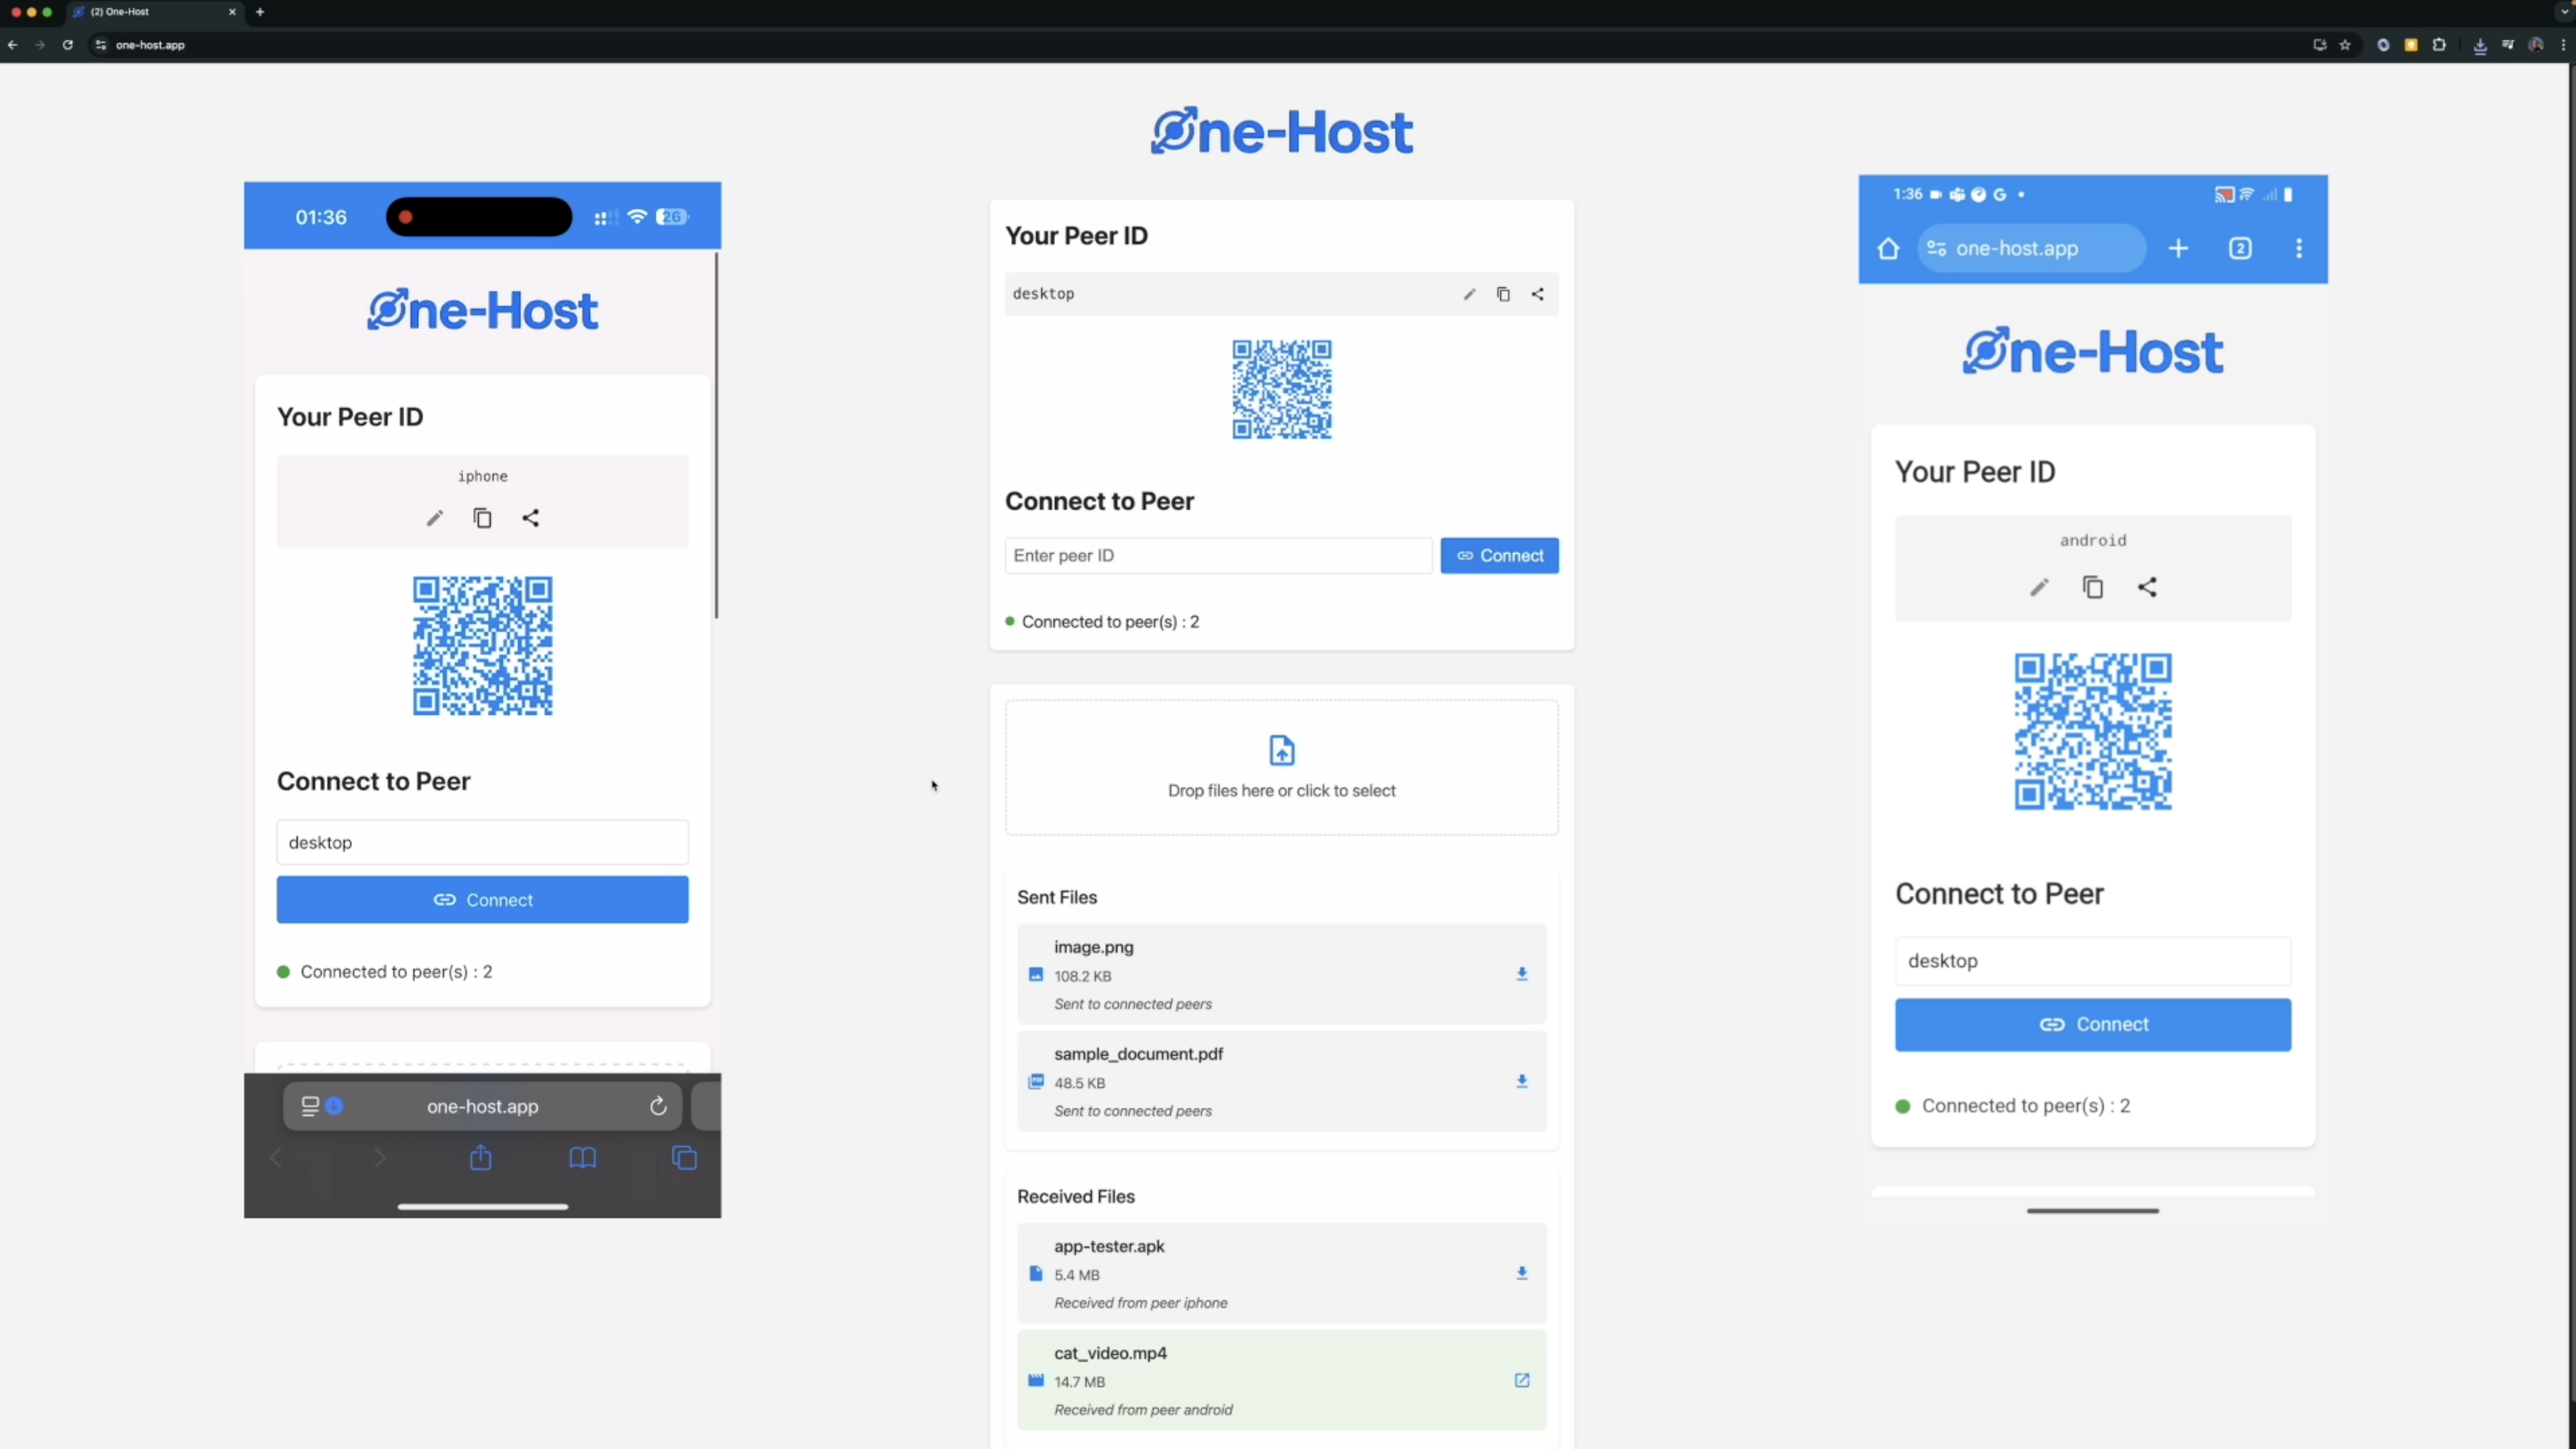Image resolution: width=2576 pixels, height=1449 pixels.
Task: Edit the desktop peer ID with pencil icon
Action: (x=1469, y=294)
